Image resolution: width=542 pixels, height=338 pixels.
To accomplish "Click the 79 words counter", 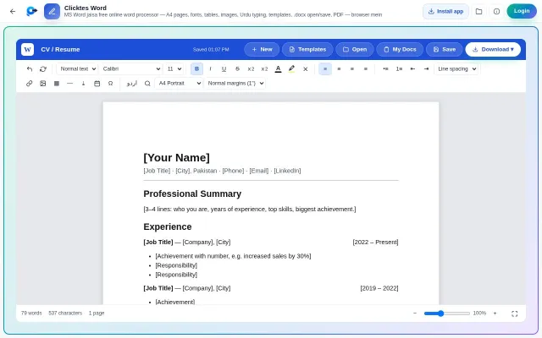I will (31, 313).
